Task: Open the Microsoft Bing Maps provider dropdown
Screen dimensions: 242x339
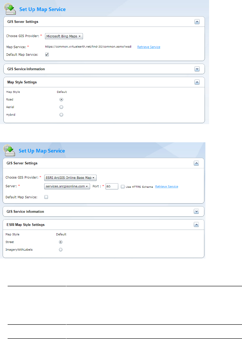Action: 64,36
